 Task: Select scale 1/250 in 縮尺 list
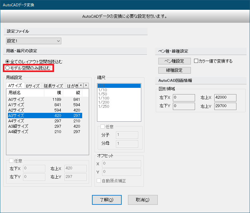[119, 106]
